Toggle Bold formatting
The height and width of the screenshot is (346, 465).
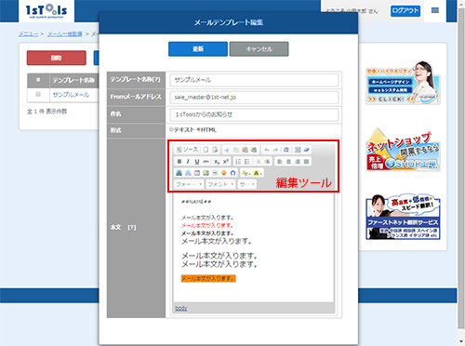coord(179,162)
